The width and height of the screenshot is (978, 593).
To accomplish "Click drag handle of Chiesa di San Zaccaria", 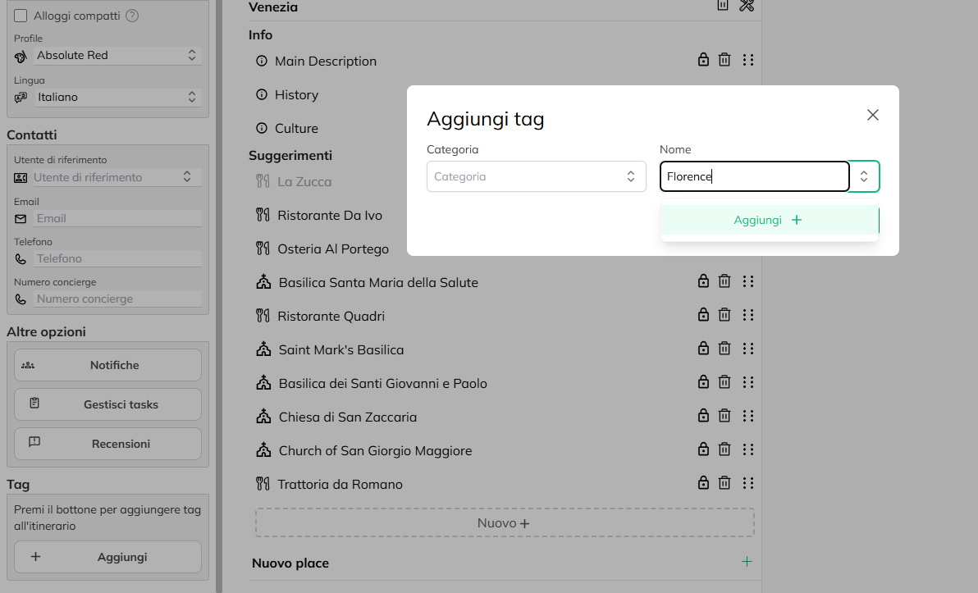I will click(747, 416).
